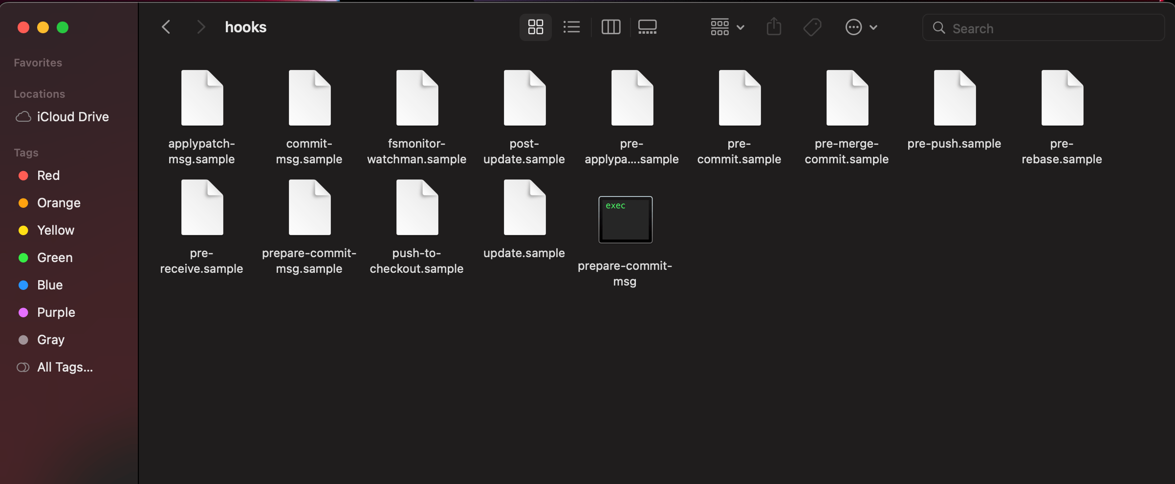Click the "commit-msg.sample" file name
Screen dimensions: 1175x484
click(309, 152)
